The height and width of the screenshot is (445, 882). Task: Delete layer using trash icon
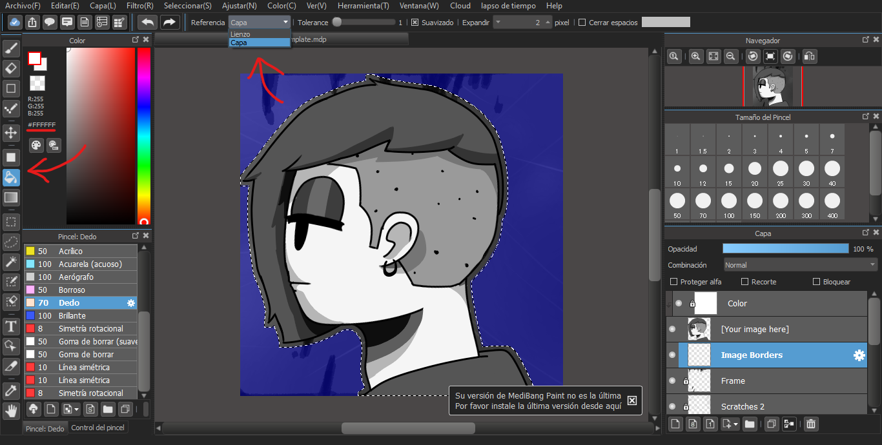811,424
